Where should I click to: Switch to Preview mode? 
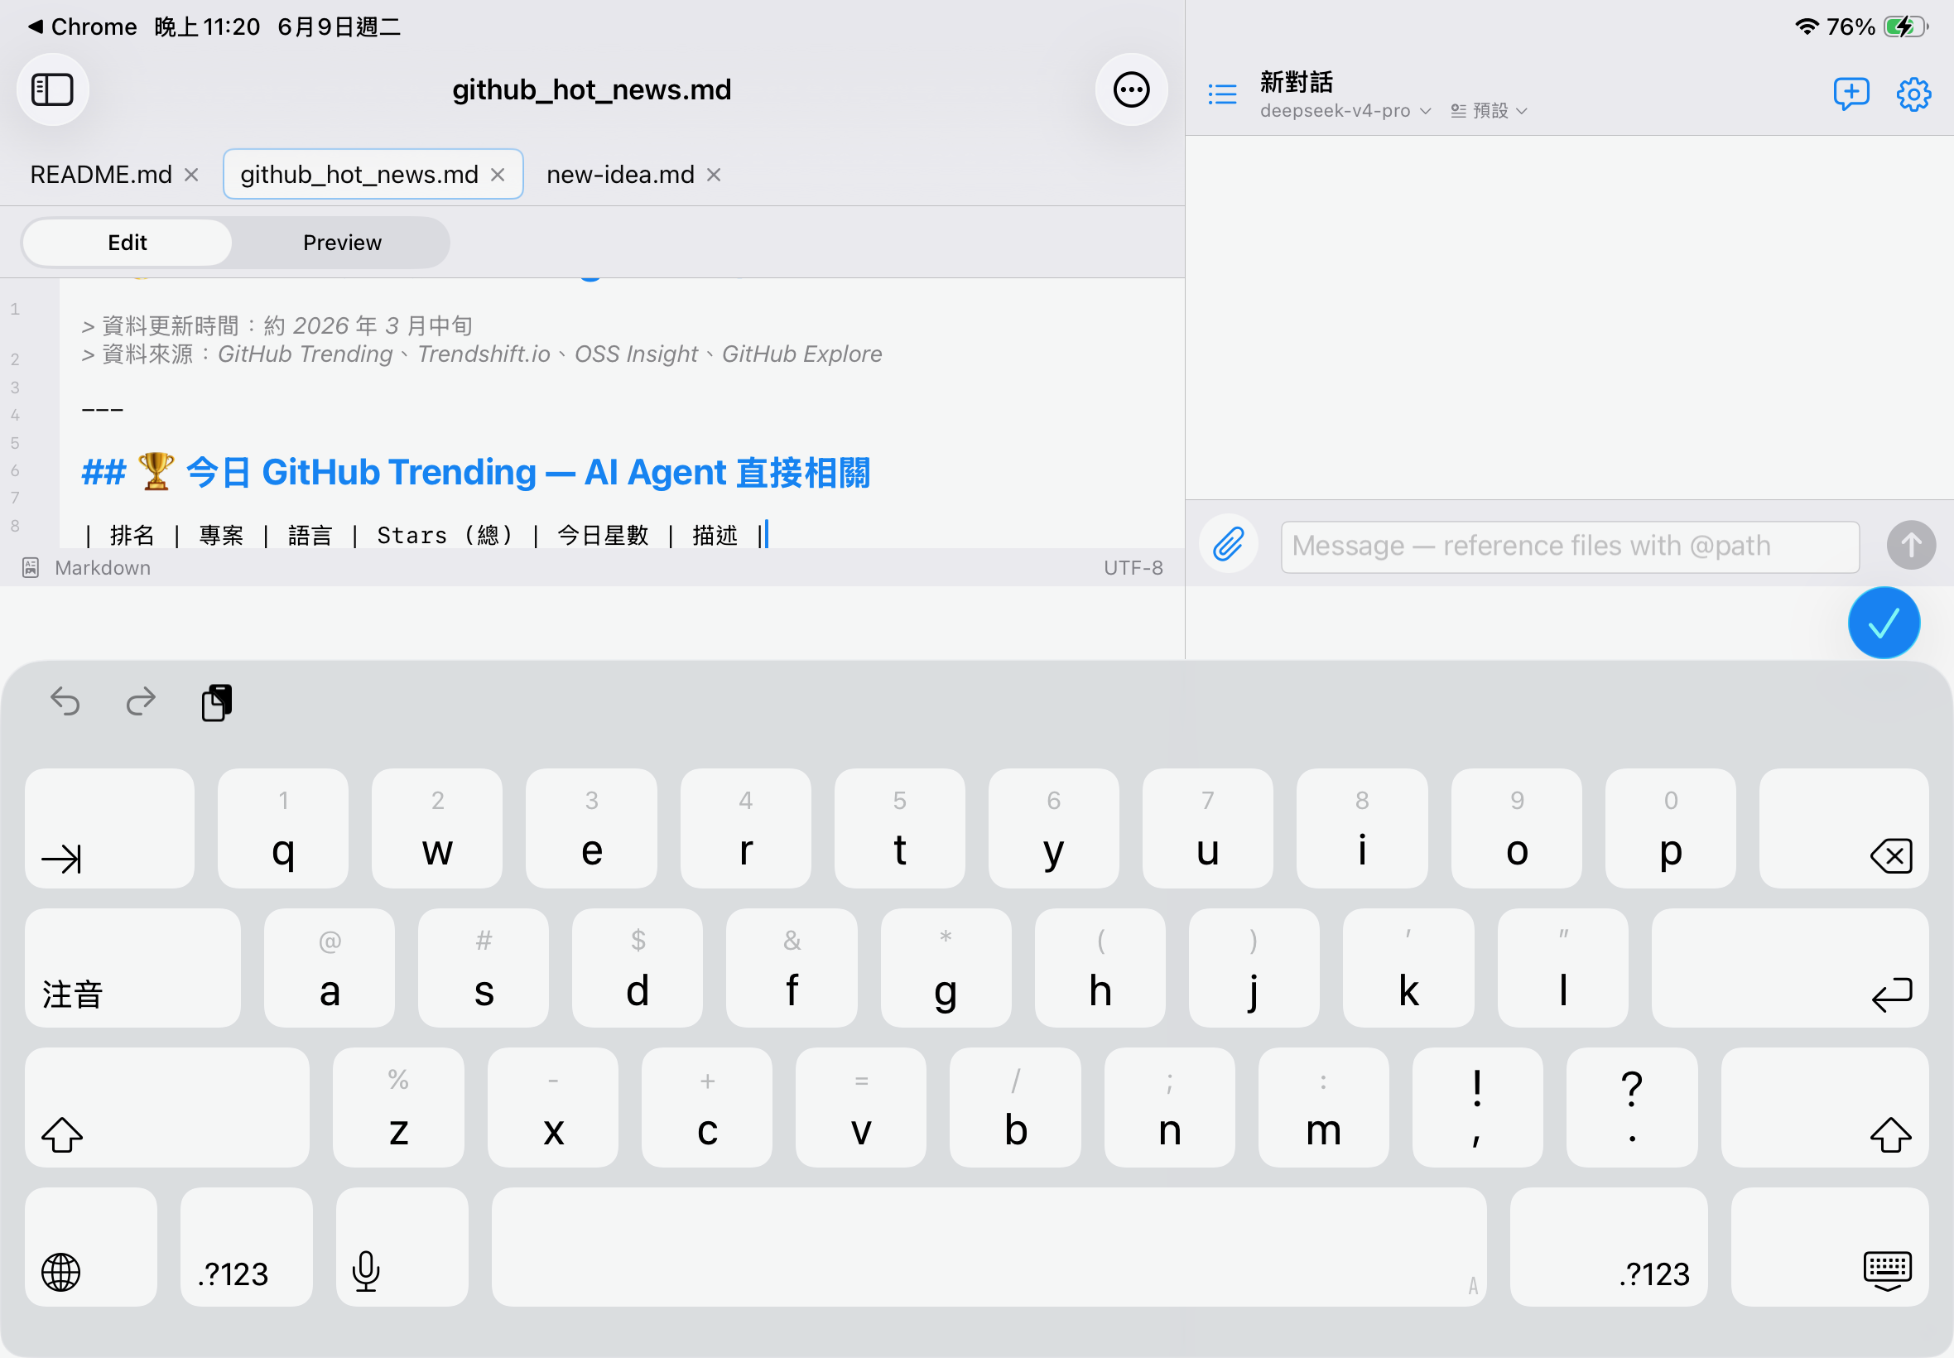coord(342,243)
